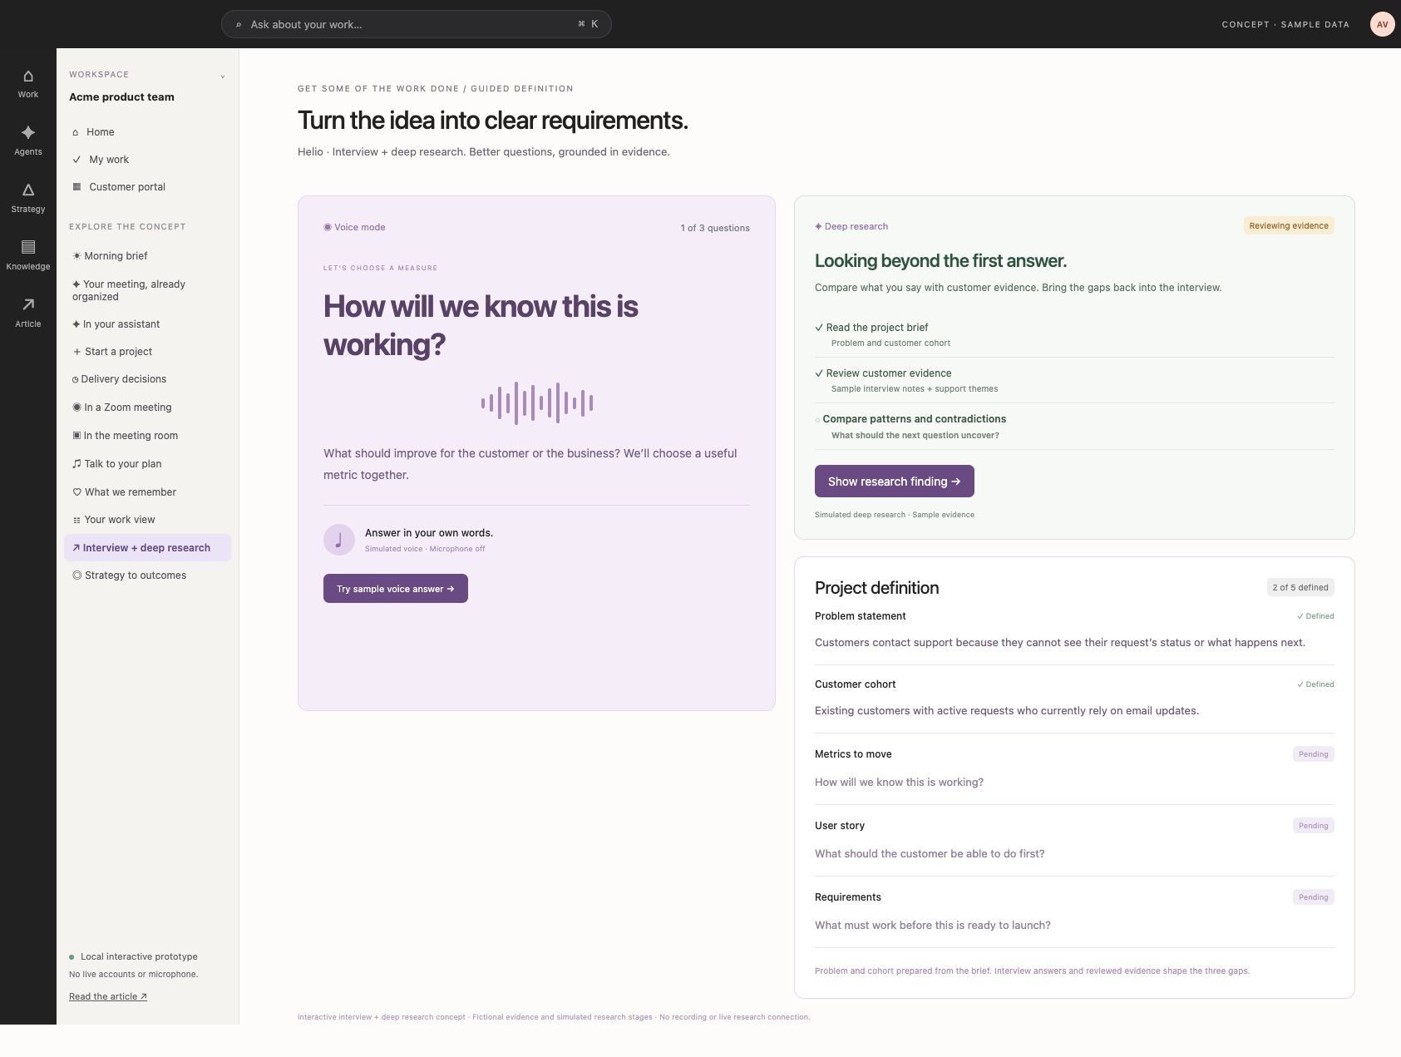The image size is (1401, 1057).
Task: Click the Home icon in sidebar
Action: [x=76, y=132]
